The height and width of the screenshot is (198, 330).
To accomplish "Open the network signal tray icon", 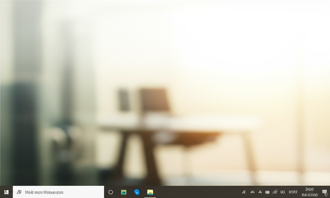I will [275, 192].
